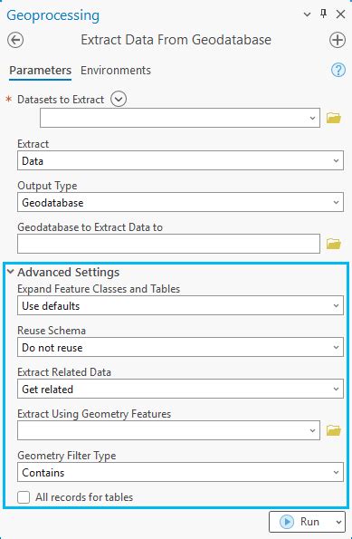Switch to the Environments tab
The height and width of the screenshot is (539, 352).
116,70
